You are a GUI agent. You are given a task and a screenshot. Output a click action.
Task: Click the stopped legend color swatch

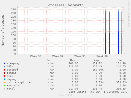(4, 70)
